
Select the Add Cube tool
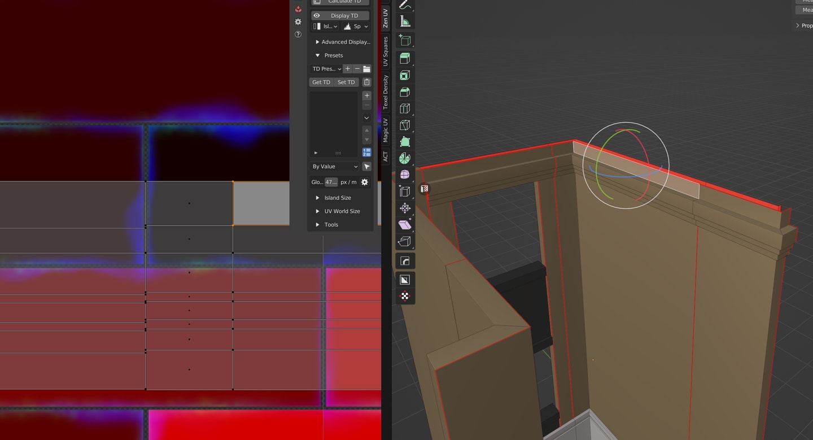pyautogui.click(x=405, y=40)
